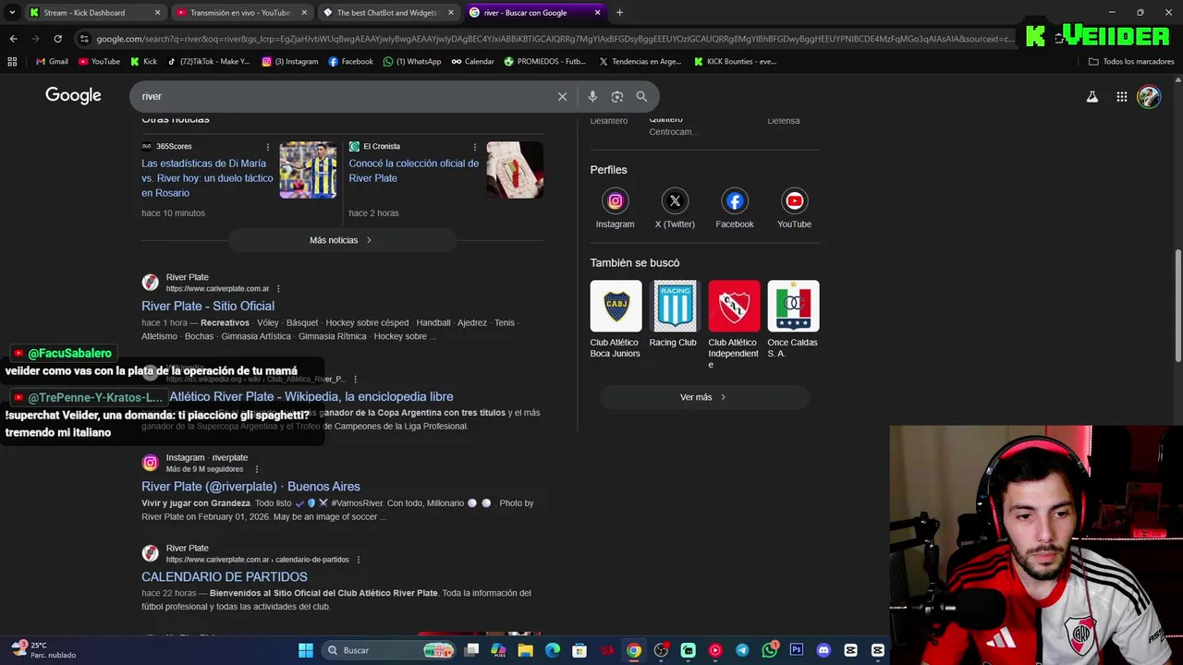Open River Plate's YouTube profile icon
Viewport: 1183px width, 665px height.
(794, 200)
